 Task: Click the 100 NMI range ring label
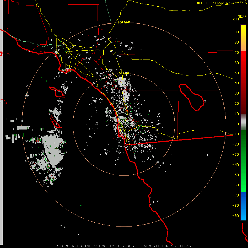point(124,22)
